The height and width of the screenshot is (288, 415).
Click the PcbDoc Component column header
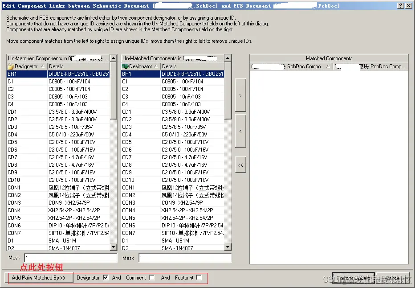coord(370,66)
